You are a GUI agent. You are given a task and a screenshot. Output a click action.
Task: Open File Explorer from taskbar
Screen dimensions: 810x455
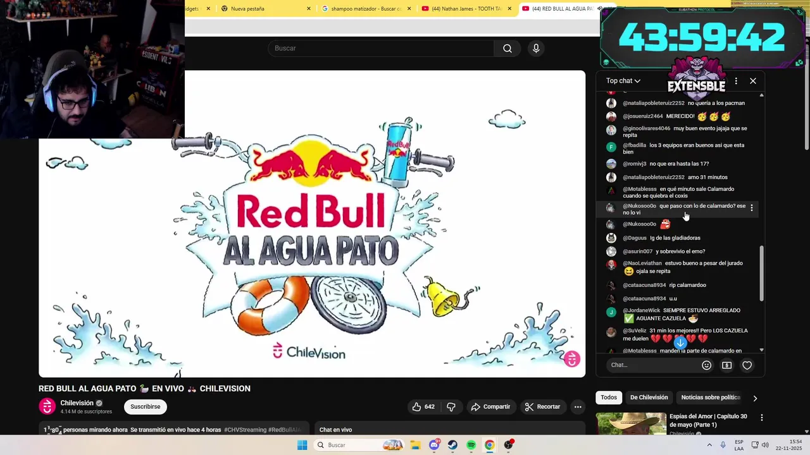pyautogui.click(x=415, y=445)
